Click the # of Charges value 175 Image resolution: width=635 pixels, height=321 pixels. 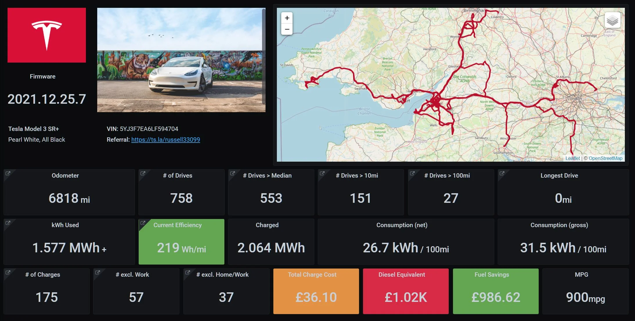(46, 298)
